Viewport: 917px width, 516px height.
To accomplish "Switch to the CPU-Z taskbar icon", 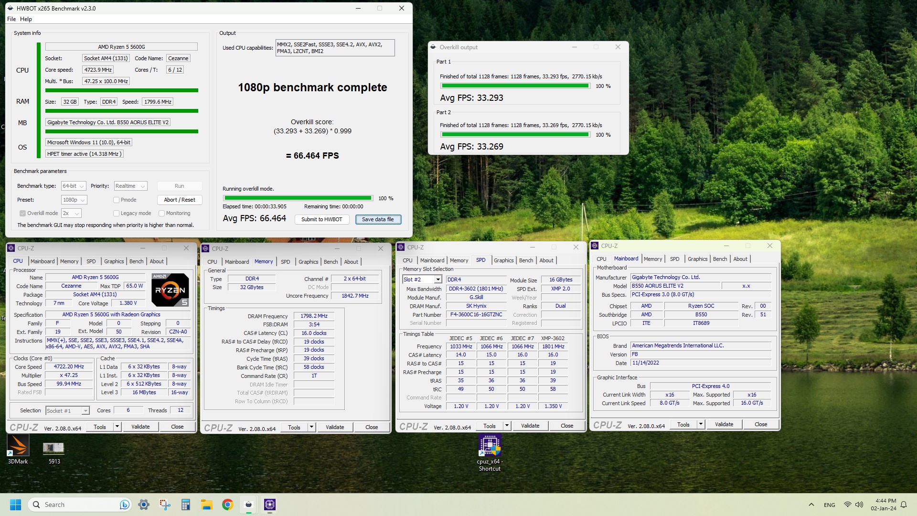I will click(270, 505).
